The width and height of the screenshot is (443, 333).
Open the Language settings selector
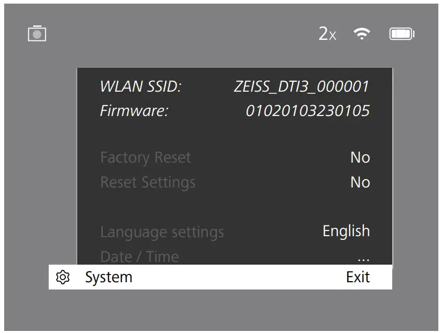click(x=346, y=231)
